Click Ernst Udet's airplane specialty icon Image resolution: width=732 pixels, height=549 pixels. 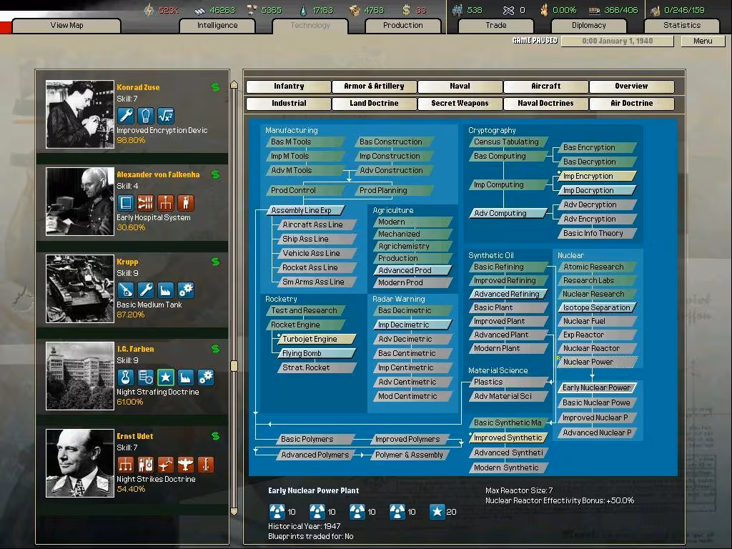pyautogui.click(x=186, y=465)
